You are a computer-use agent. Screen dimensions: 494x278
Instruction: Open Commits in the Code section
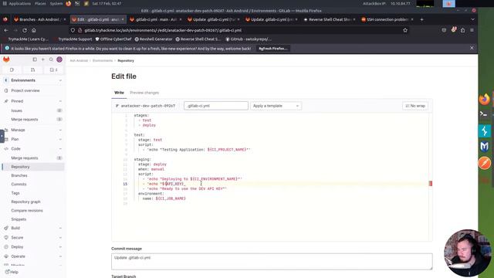(x=32, y=184)
